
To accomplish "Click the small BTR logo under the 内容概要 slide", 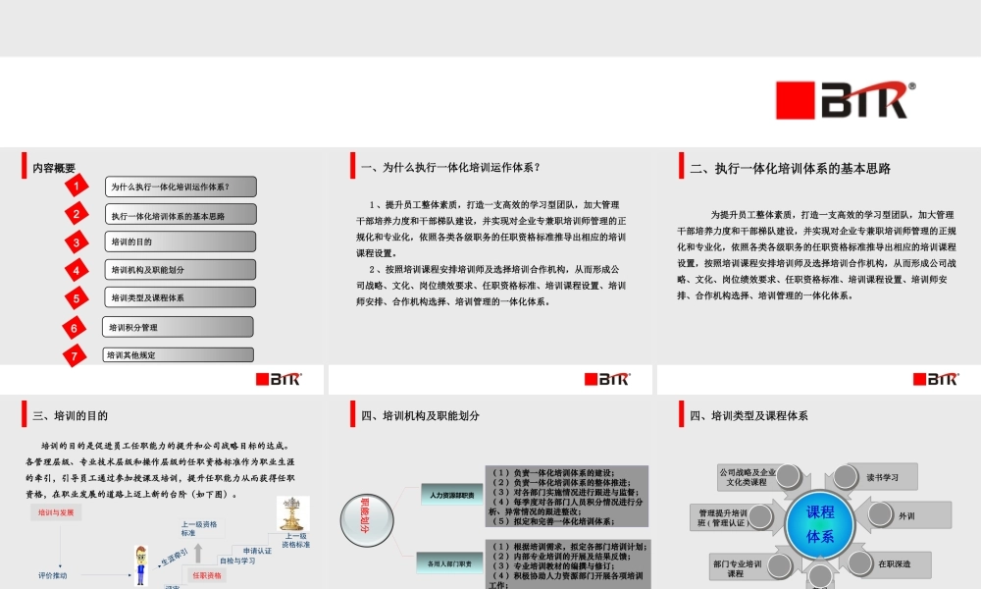I will pos(279,379).
